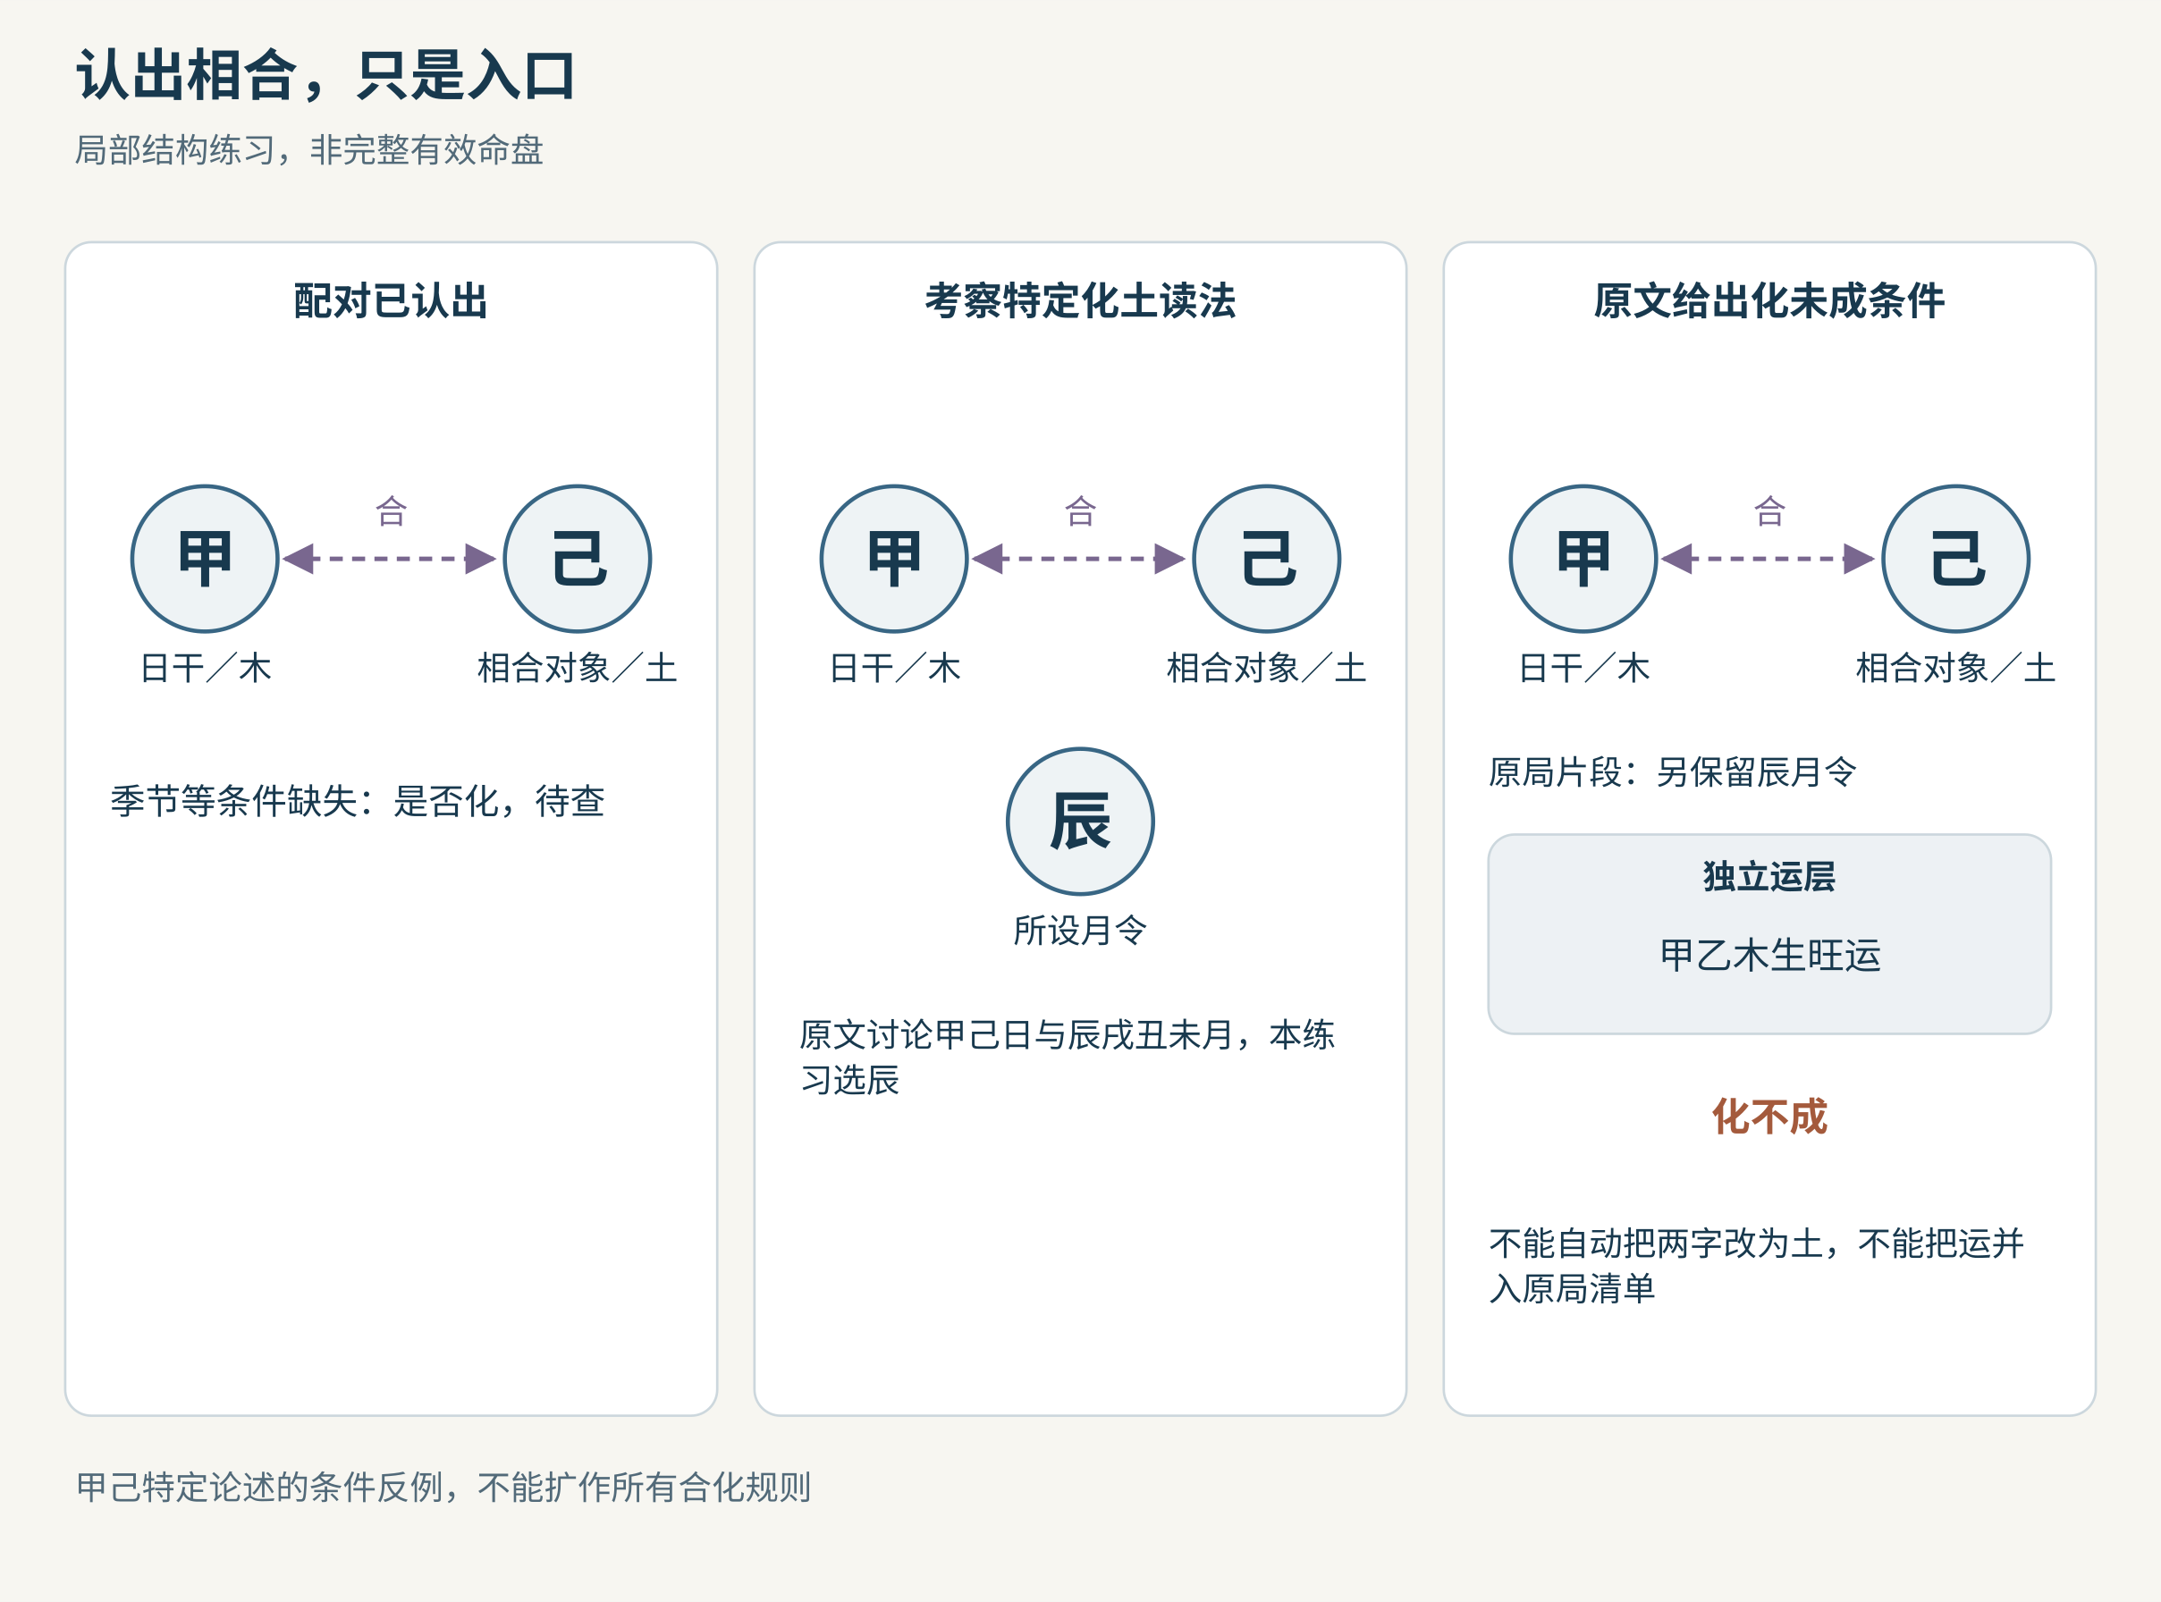Click the orange 化不成 result text

coord(1770,1117)
